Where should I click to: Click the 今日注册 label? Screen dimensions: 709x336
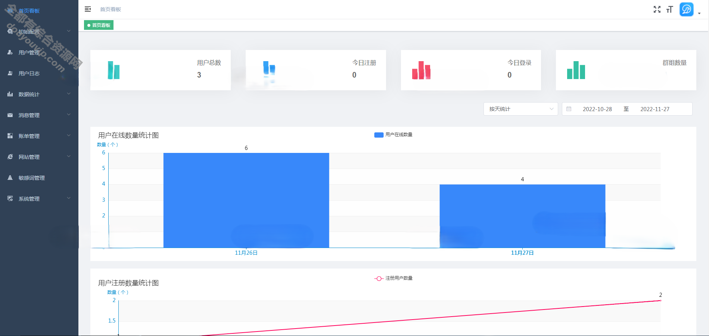(x=364, y=63)
